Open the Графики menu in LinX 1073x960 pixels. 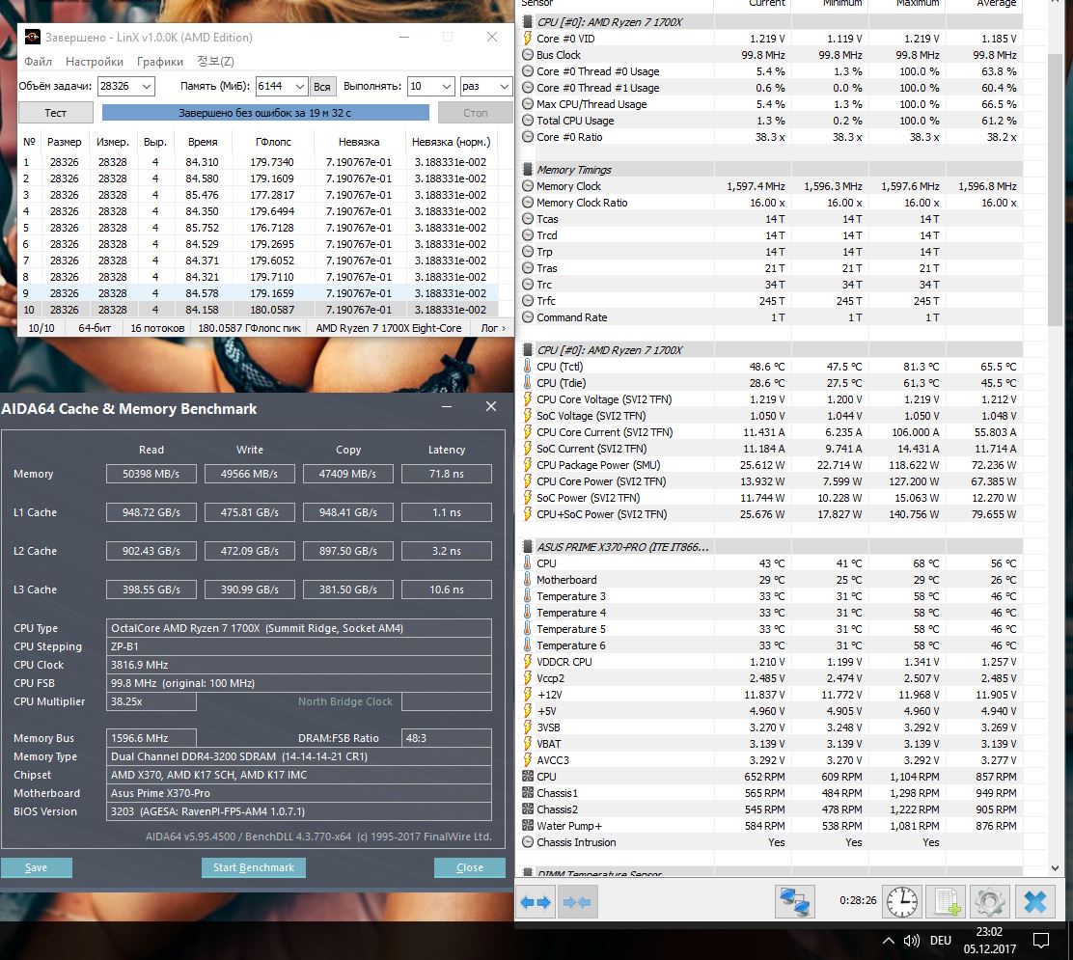coord(160,62)
